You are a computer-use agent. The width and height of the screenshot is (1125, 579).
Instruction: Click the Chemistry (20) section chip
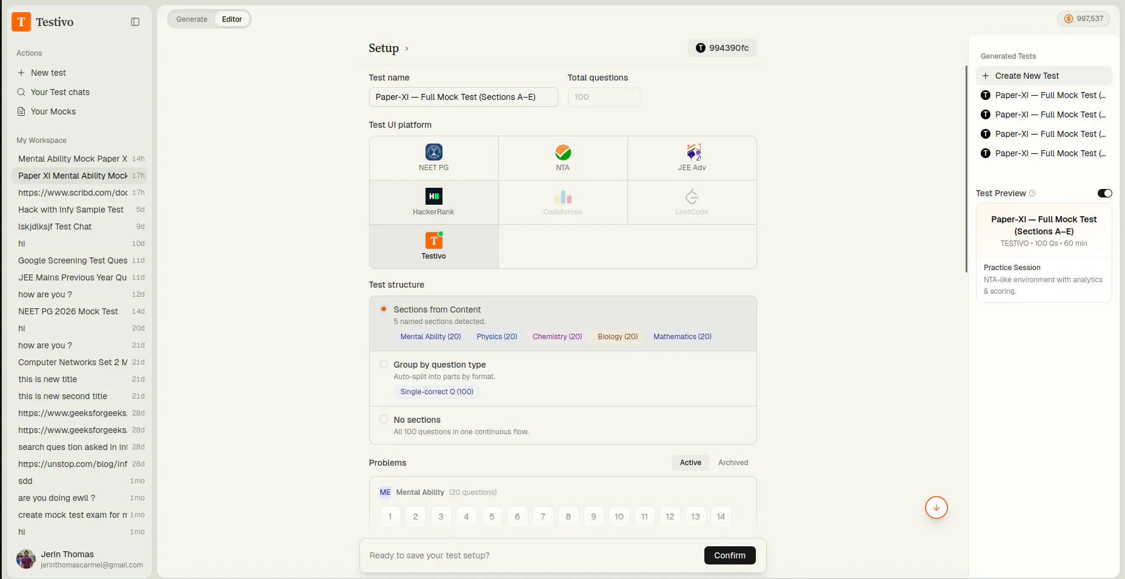pyautogui.click(x=557, y=337)
